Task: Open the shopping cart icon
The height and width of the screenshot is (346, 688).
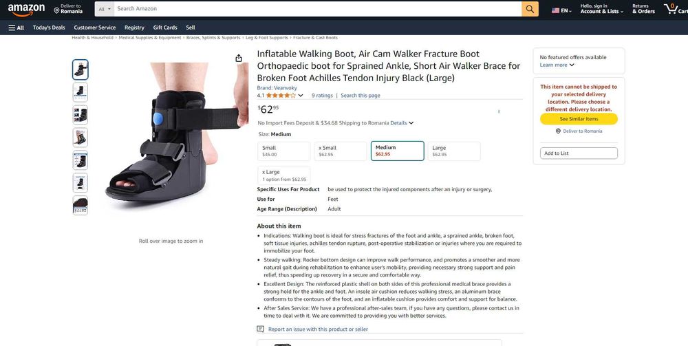Action: click(x=670, y=8)
